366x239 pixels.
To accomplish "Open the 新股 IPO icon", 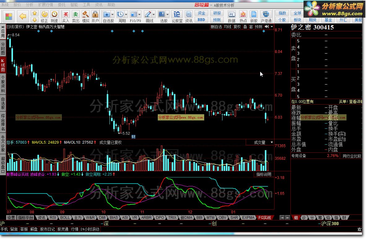I will [x=254, y=17].
